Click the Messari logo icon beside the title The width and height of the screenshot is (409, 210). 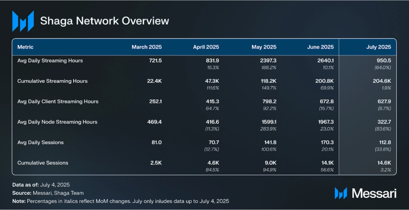(23, 21)
